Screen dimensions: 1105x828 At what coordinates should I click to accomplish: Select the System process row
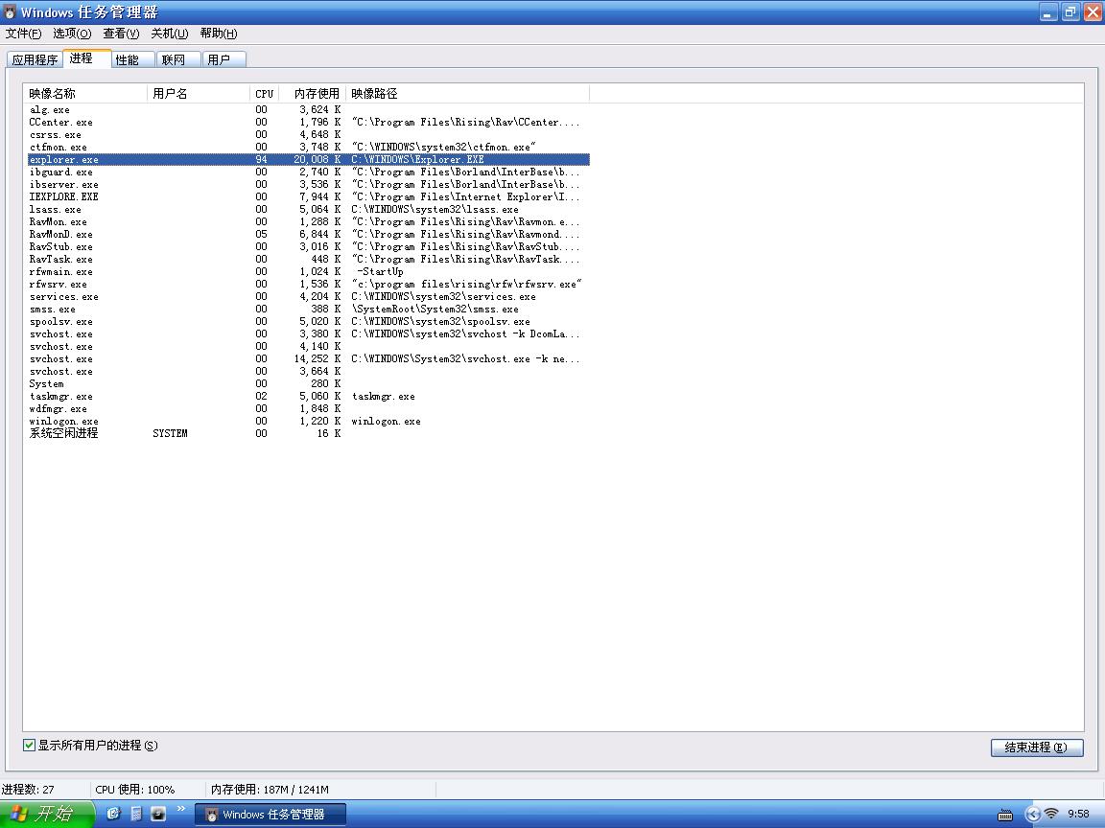[x=309, y=383]
